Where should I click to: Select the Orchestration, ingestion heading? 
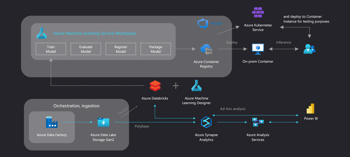(x=76, y=106)
